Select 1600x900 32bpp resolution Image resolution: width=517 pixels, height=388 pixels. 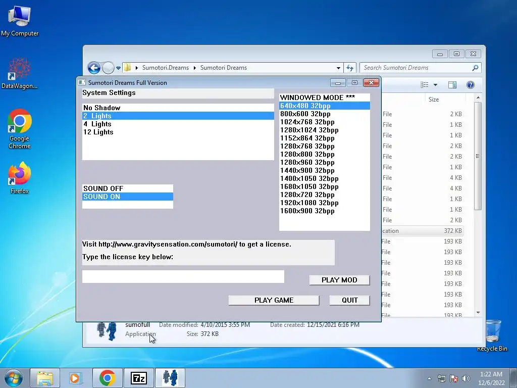[325, 211]
